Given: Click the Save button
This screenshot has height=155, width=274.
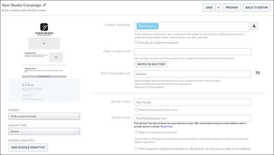Looking at the screenshot, I should pos(209,8).
